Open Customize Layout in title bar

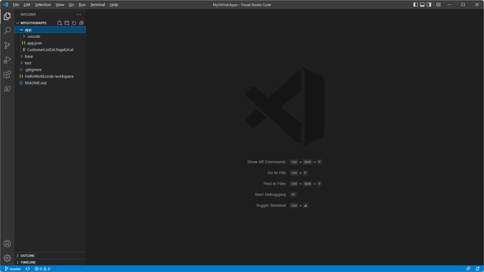point(438,5)
